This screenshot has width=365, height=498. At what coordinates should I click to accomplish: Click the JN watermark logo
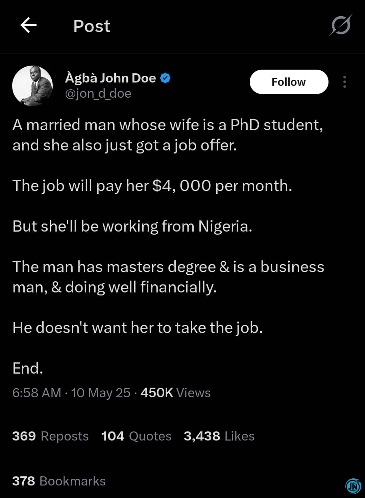353,486
